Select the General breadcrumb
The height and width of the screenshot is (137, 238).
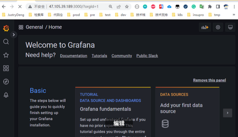pos(34,27)
